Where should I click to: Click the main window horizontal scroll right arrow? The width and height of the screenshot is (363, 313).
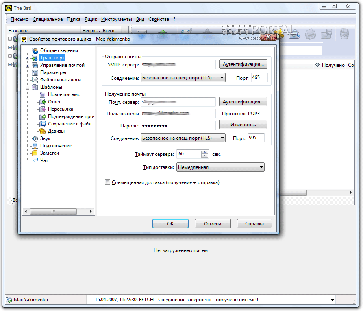351,193
